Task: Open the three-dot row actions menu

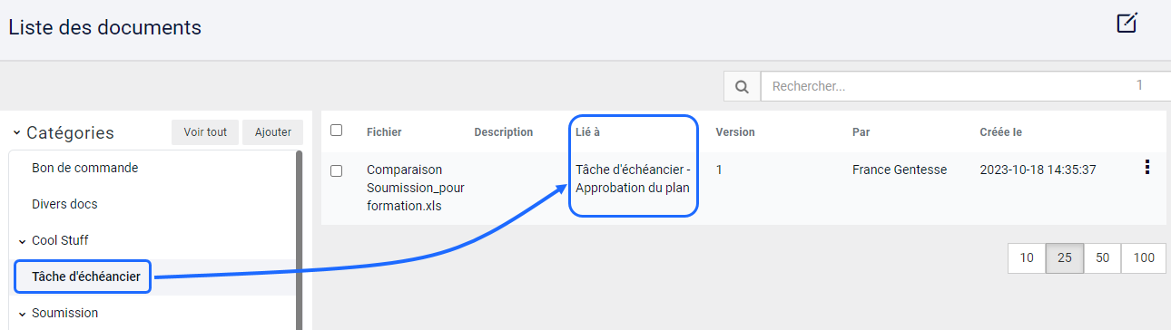Action: 1147,167
